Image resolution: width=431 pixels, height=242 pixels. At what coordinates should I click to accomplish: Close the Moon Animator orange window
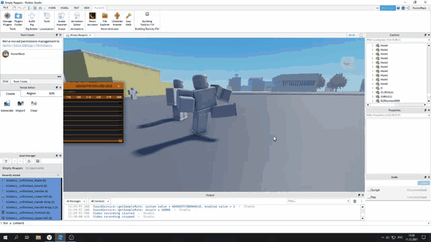pos(119,86)
